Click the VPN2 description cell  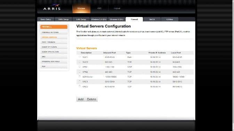pyautogui.click(x=85, y=72)
